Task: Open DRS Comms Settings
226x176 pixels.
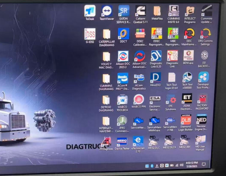Action: point(205,37)
